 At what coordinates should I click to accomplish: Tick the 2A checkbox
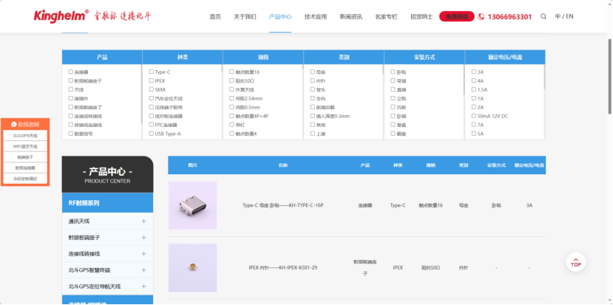click(x=474, y=107)
